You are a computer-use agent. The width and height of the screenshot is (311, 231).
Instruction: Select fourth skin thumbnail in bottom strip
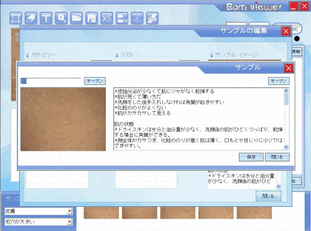[x=216, y=212]
